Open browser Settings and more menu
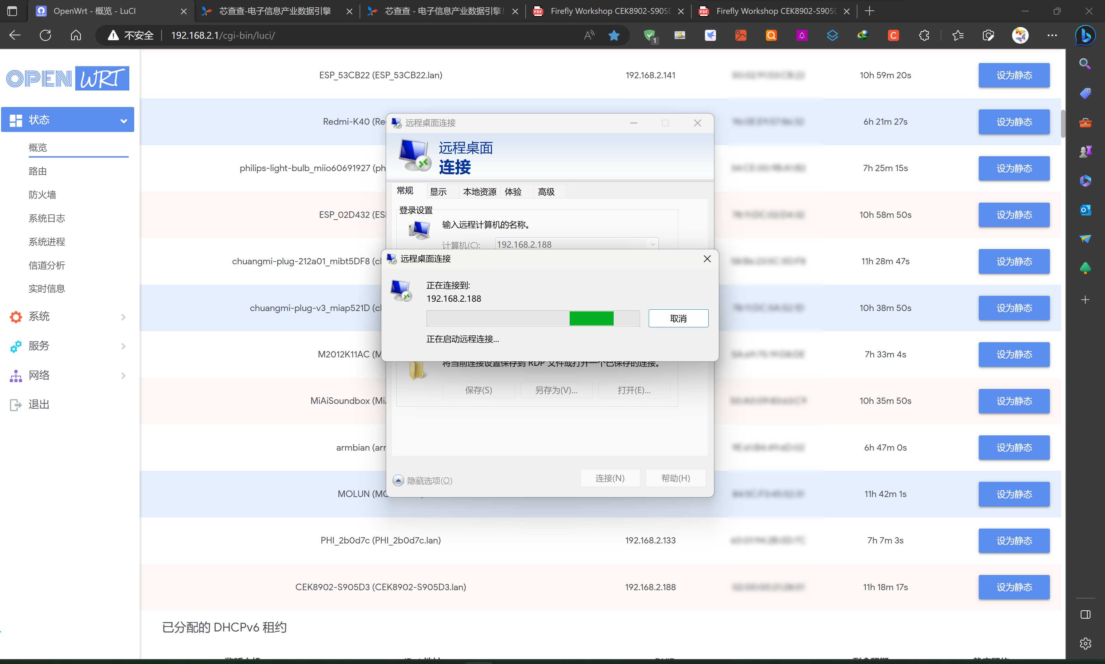The image size is (1105, 664). point(1052,35)
